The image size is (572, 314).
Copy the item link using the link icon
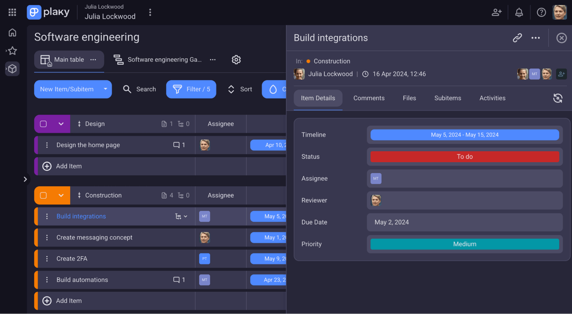(517, 38)
